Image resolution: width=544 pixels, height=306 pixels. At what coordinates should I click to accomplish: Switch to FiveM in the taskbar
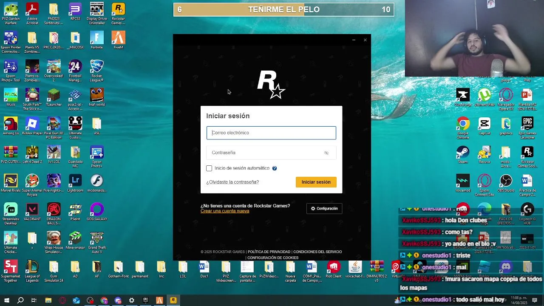pos(159,300)
